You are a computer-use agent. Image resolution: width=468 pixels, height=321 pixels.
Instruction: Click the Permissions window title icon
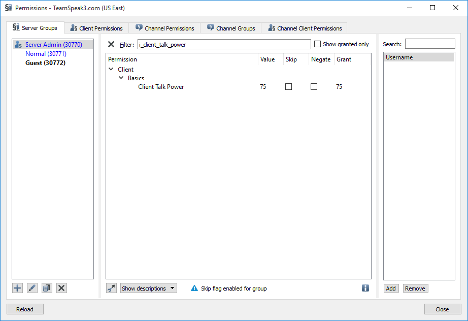[x=8, y=8]
